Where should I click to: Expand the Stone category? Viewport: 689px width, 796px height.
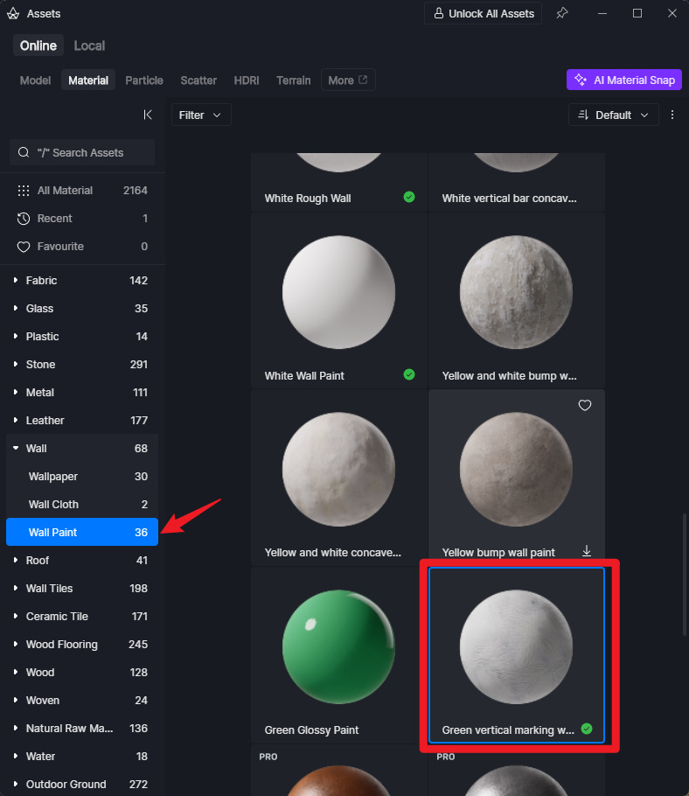coord(16,365)
